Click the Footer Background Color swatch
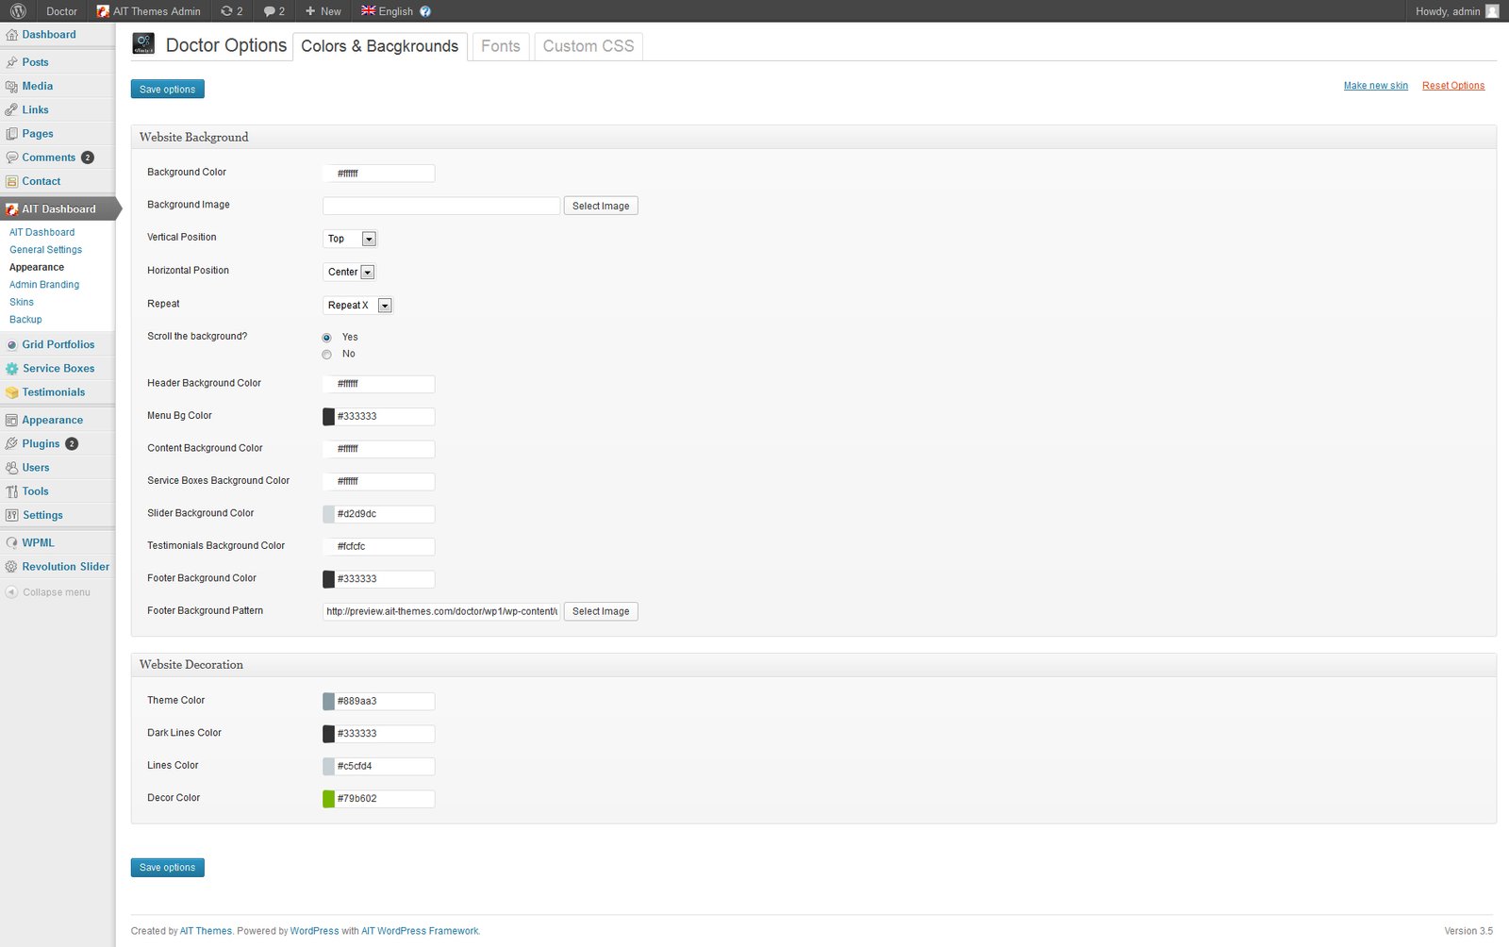Image resolution: width=1509 pixels, height=947 pixels. tap(328, 579)
